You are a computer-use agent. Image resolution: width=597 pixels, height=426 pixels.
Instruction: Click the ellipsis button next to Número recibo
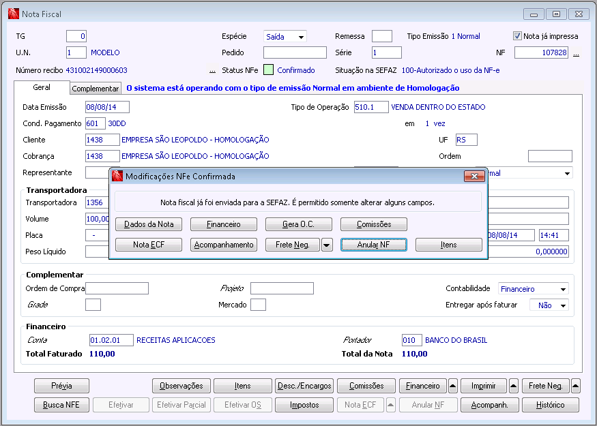click(212, 70)
